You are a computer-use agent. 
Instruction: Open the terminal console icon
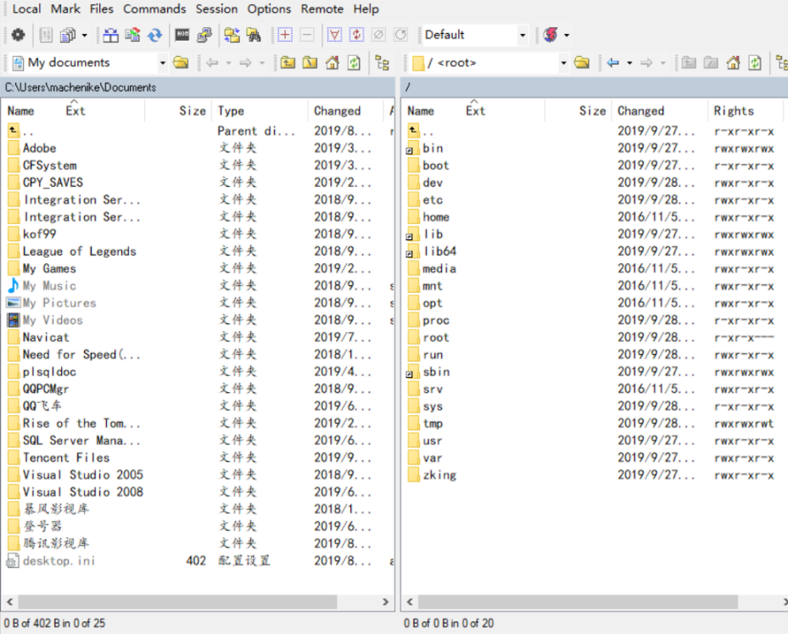[x=182, y=35]
